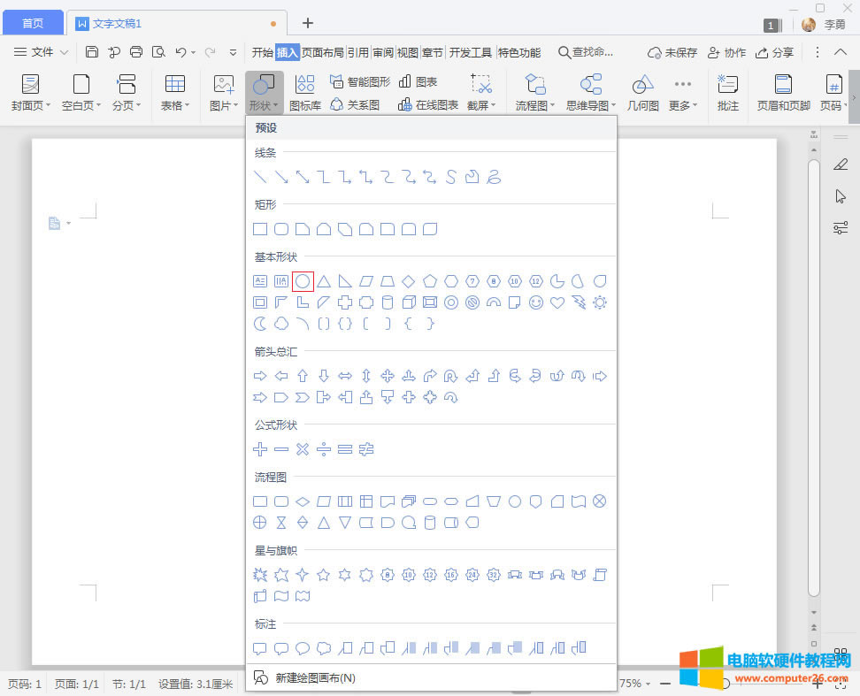Switch to the 页面布局 tab

point(322,52)
